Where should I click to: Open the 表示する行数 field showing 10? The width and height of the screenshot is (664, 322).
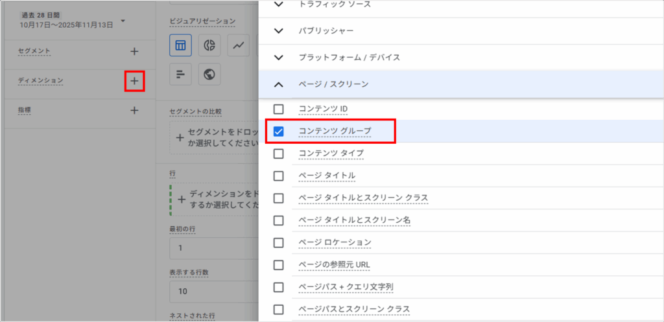213,291
